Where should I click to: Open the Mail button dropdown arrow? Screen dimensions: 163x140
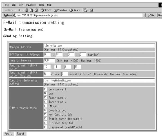point(88,10)
